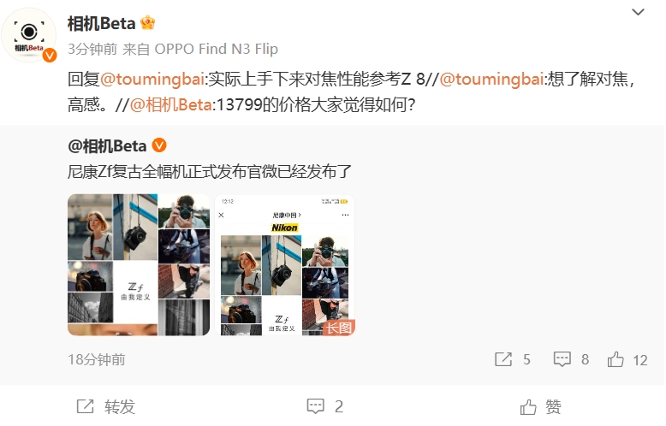Viewport: 666px width, 426px height.
Task: Click verified badge beside quoted @相机Beta
Action: pos(159,145)
